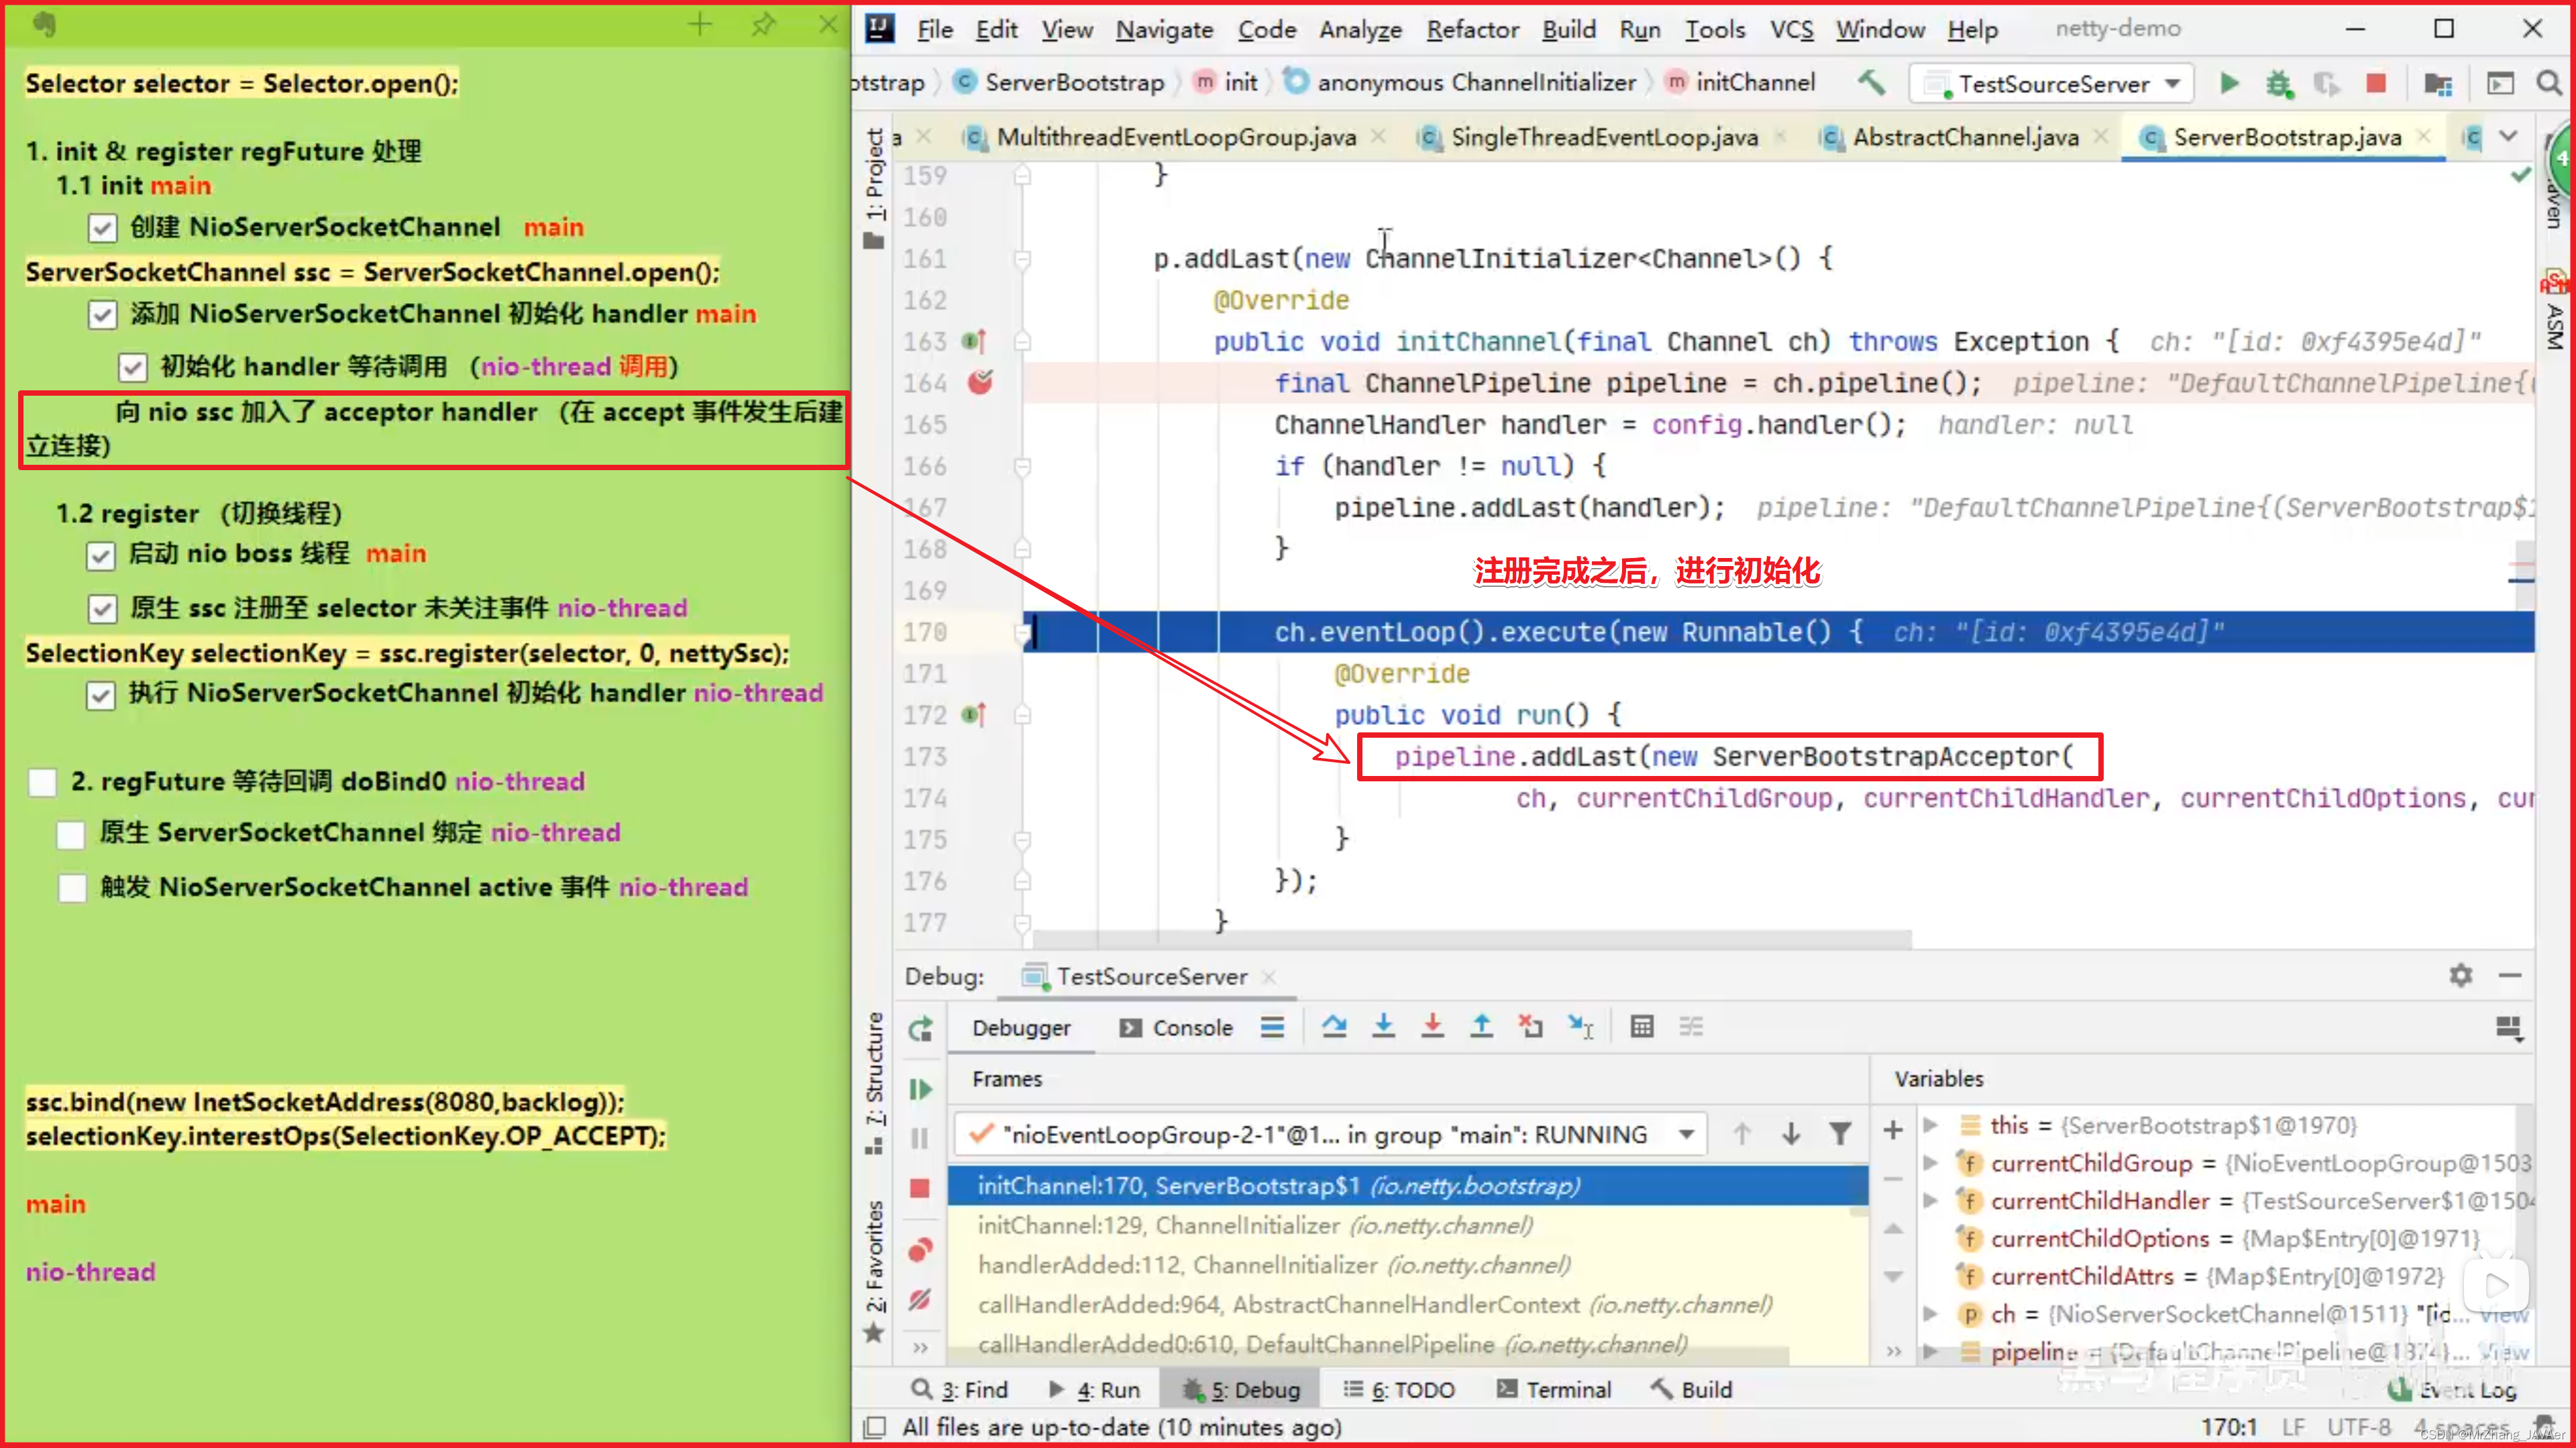Image resolution: width=2576 pixels, height=1448 pixels.
Task: Click the Mute Breakpoints icon
Action: [x=920, y=1299]
